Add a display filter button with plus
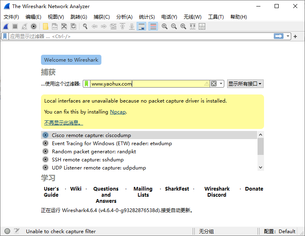This screenshot has width=305, height=236. [295, 36]
